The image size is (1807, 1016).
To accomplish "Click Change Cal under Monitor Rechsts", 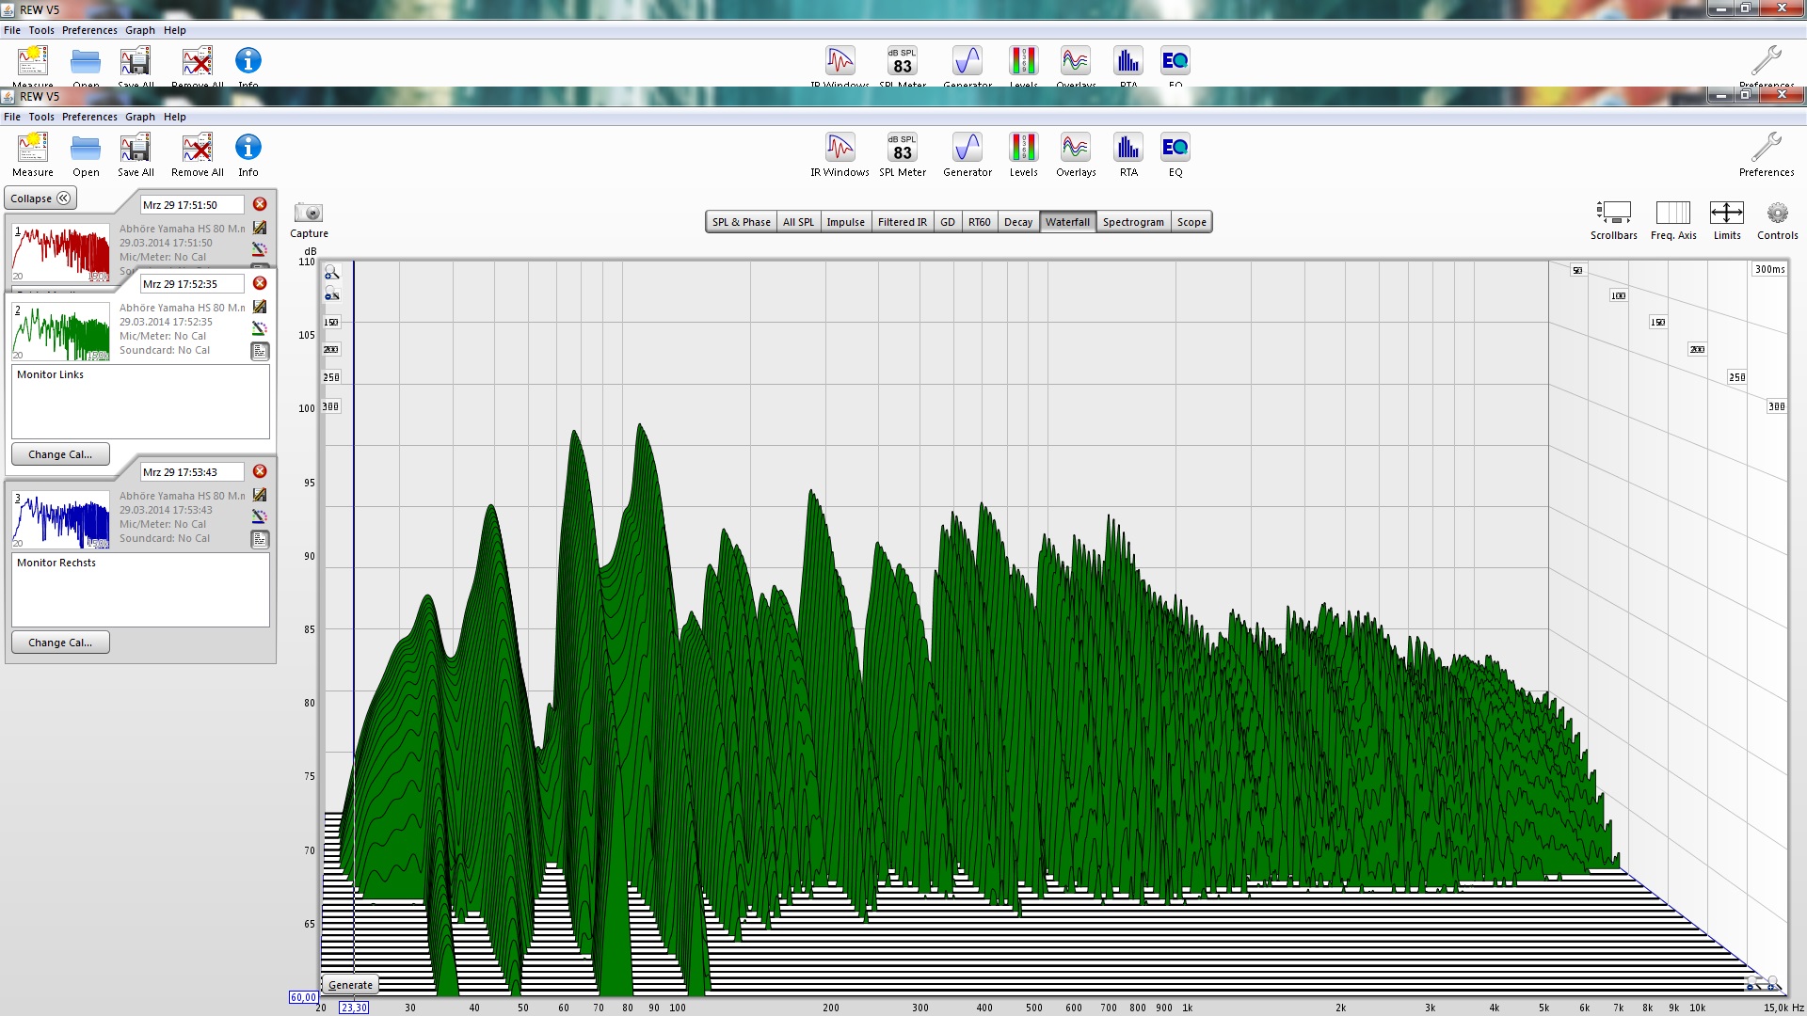I will tap(60, 643).
